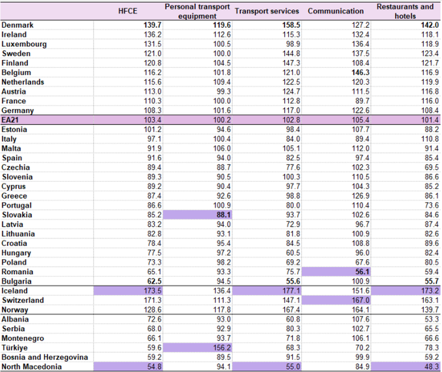This screenshot has width=442, height=372.
Task: Click the Czechia row label
Action: [x=16, y=167]
